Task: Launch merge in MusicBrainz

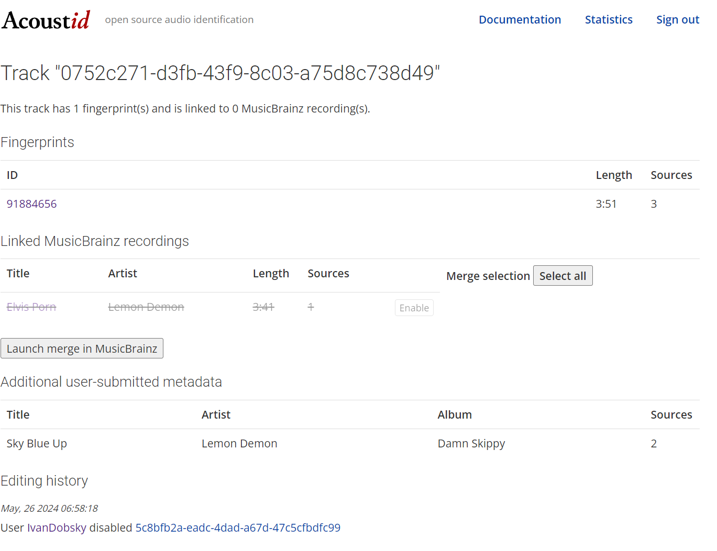Action: [x=82, y=348]
